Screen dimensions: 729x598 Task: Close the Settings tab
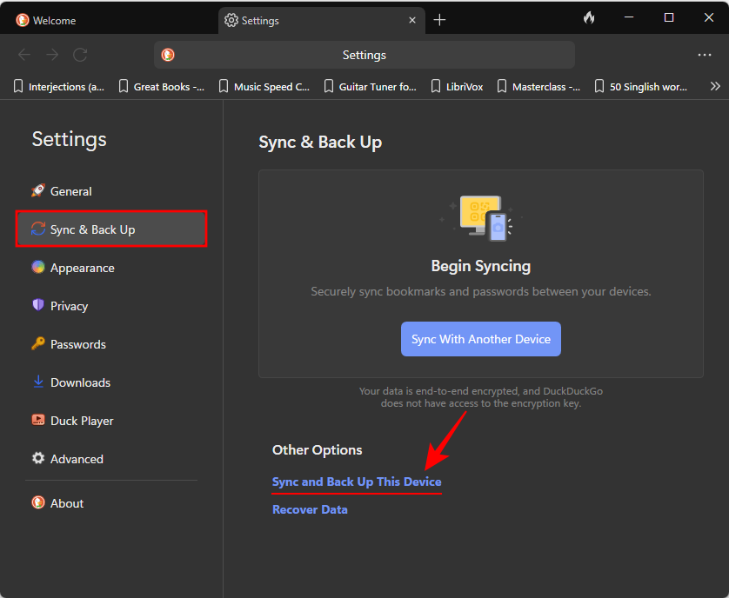click(412, 20)
